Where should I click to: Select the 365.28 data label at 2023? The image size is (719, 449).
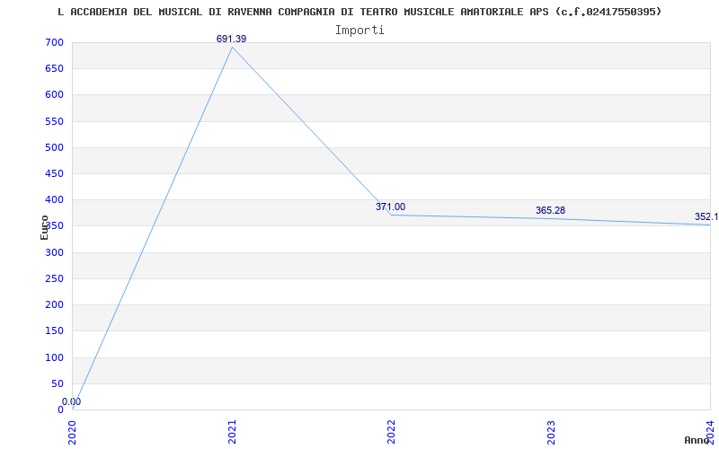click(550, 210)
